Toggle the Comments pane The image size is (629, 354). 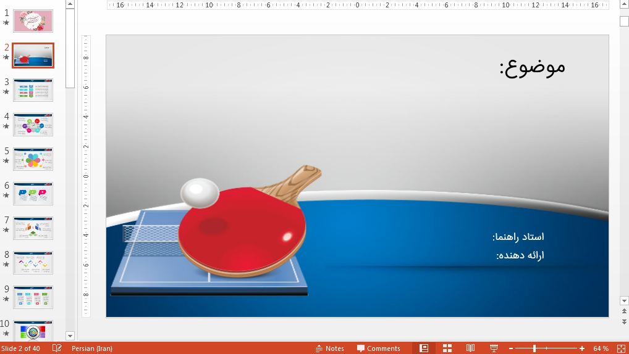(378, 348)
